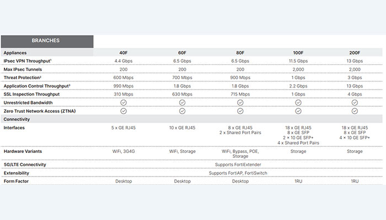Select the ZTNA check for 60F
This screenshot has width=386, height=220.
point(182,111)
